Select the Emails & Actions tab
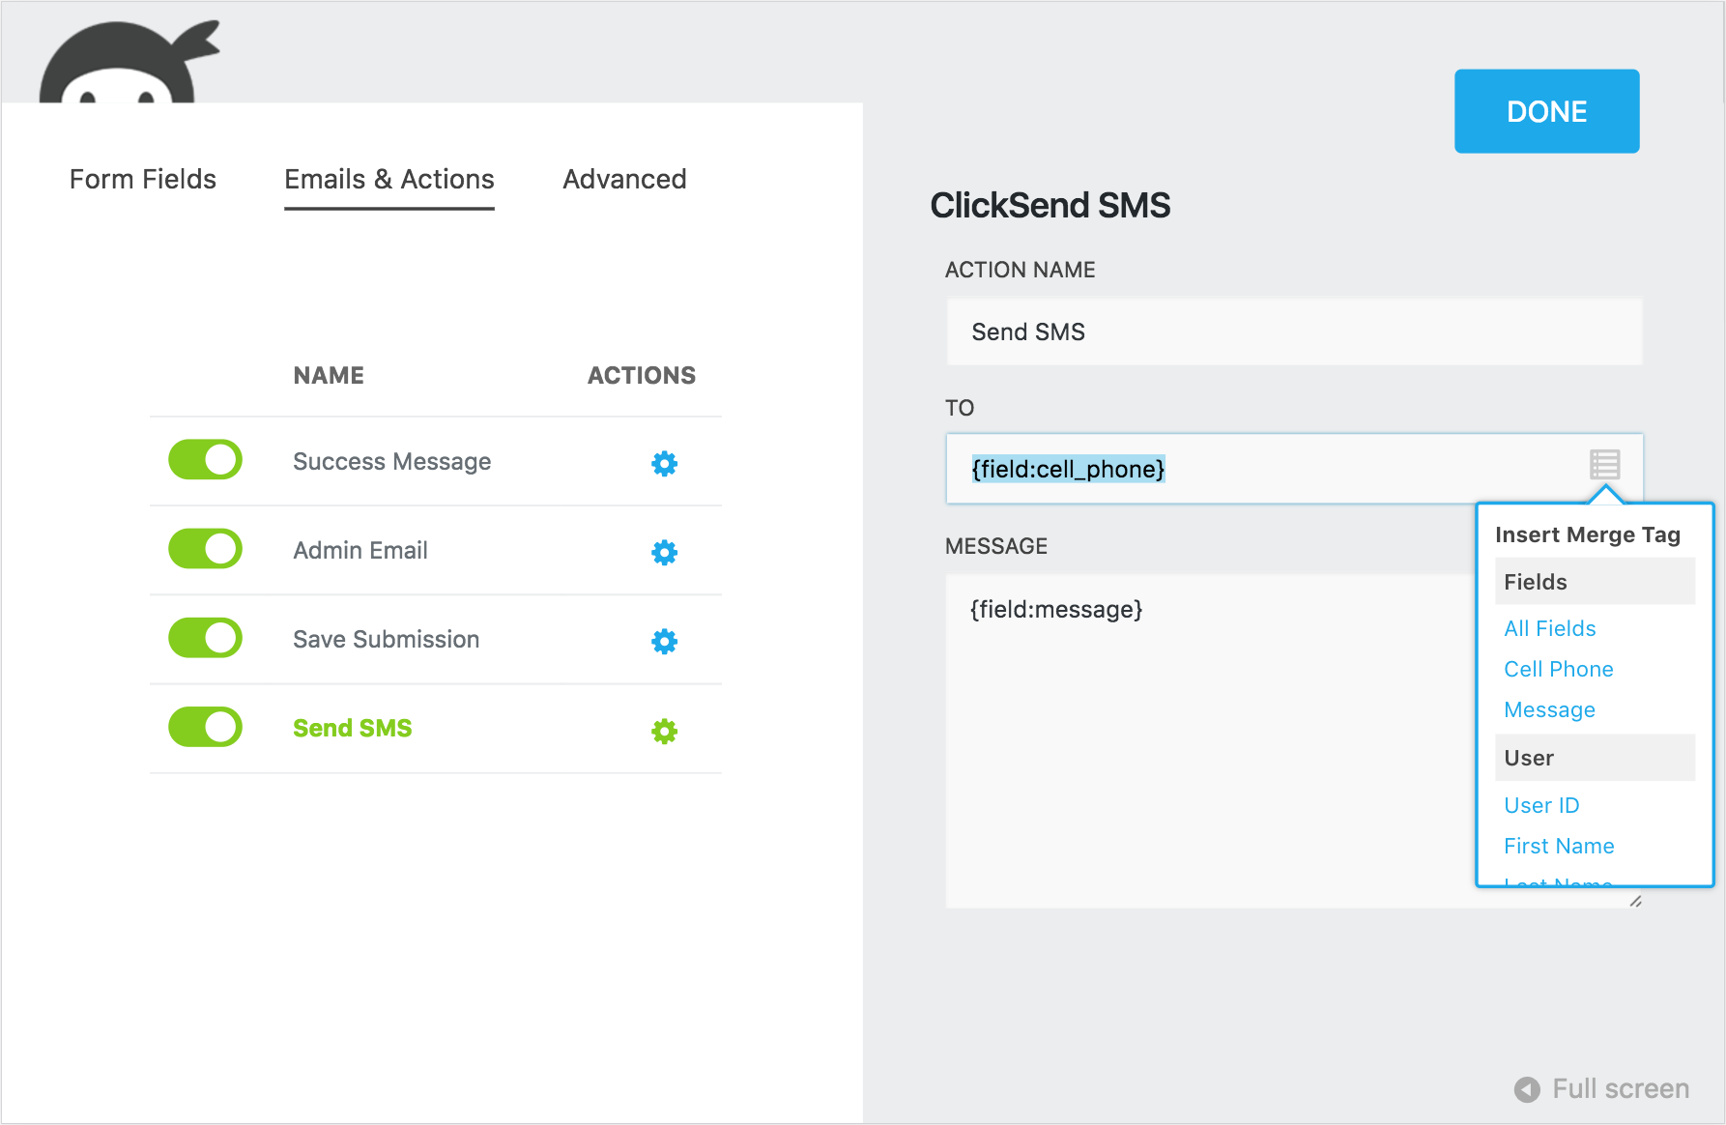Viewport: 1726px width, 1125px height. (388, 180)
